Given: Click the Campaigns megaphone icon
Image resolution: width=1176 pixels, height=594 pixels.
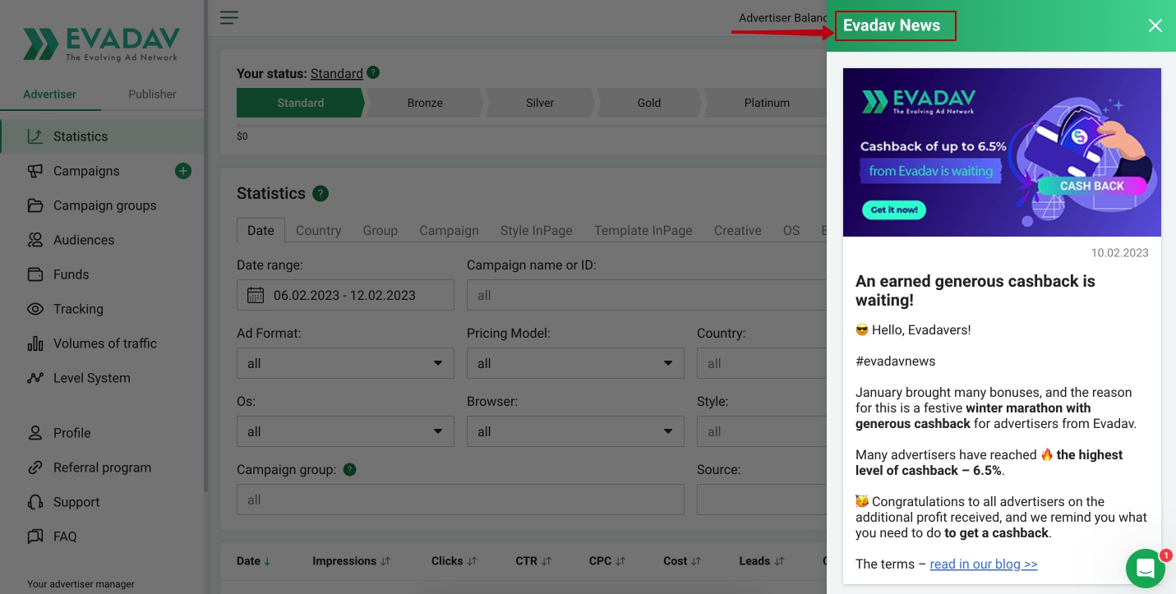Looking at the screenshot, I should [35, 171].
